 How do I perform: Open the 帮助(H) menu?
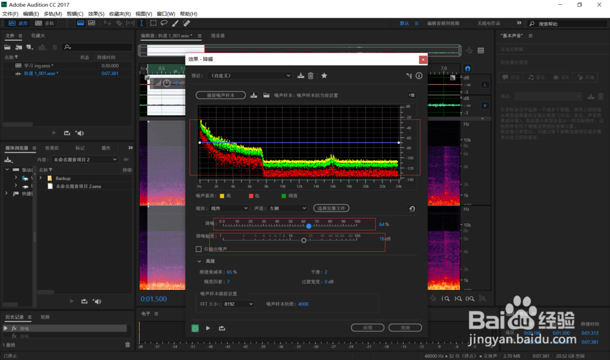click(188, 13)
